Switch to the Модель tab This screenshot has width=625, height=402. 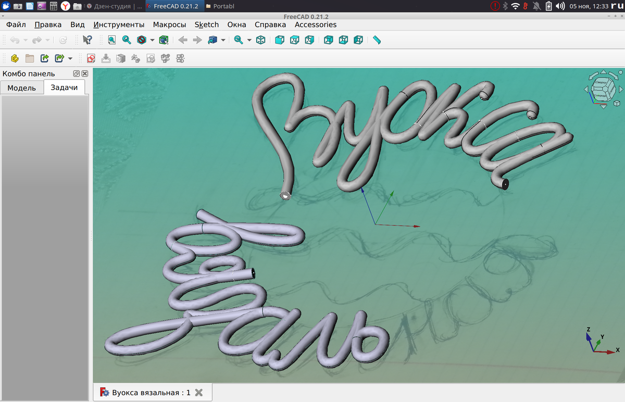pyautogui.click(x=21, y=87)
